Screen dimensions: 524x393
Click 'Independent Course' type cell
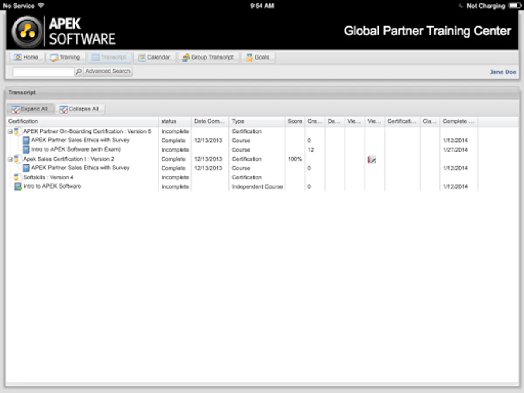pyautogui.click(x=257, y=186)
